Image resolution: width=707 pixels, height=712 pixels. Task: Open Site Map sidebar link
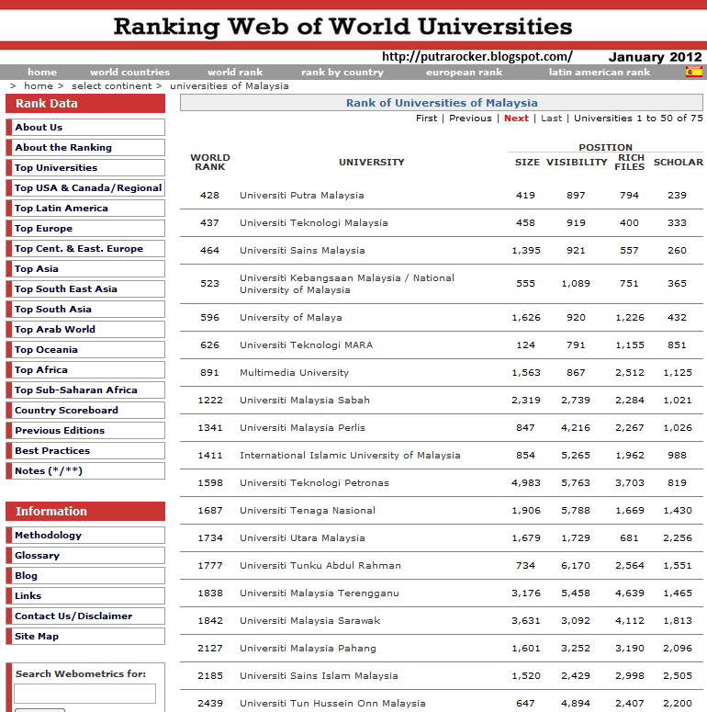coord(85,636)
